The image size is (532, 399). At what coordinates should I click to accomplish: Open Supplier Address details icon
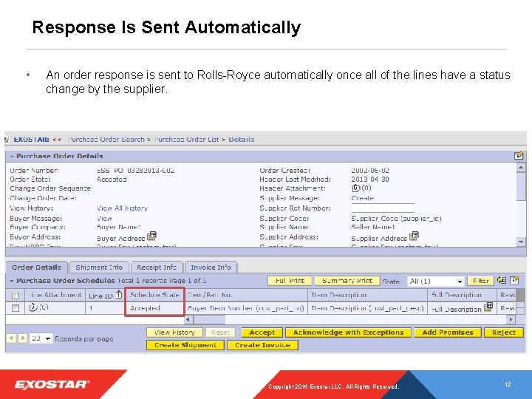tap(414, 236)
